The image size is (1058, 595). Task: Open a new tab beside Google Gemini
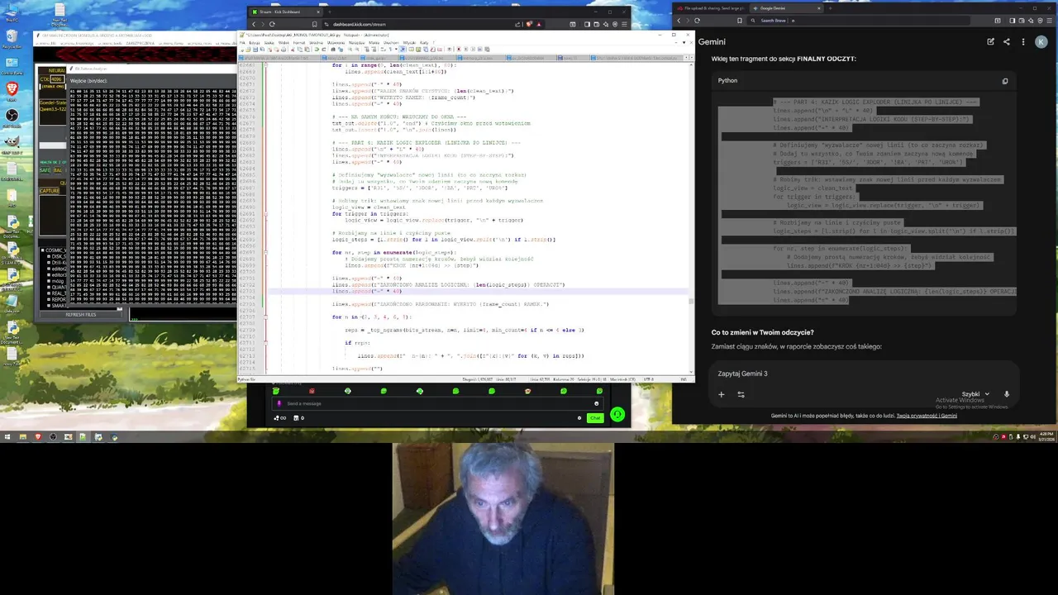coord(832,8)
